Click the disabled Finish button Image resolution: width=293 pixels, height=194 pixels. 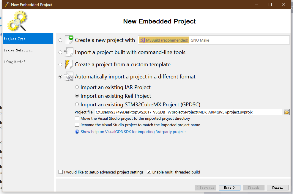(x=253, y=187)
